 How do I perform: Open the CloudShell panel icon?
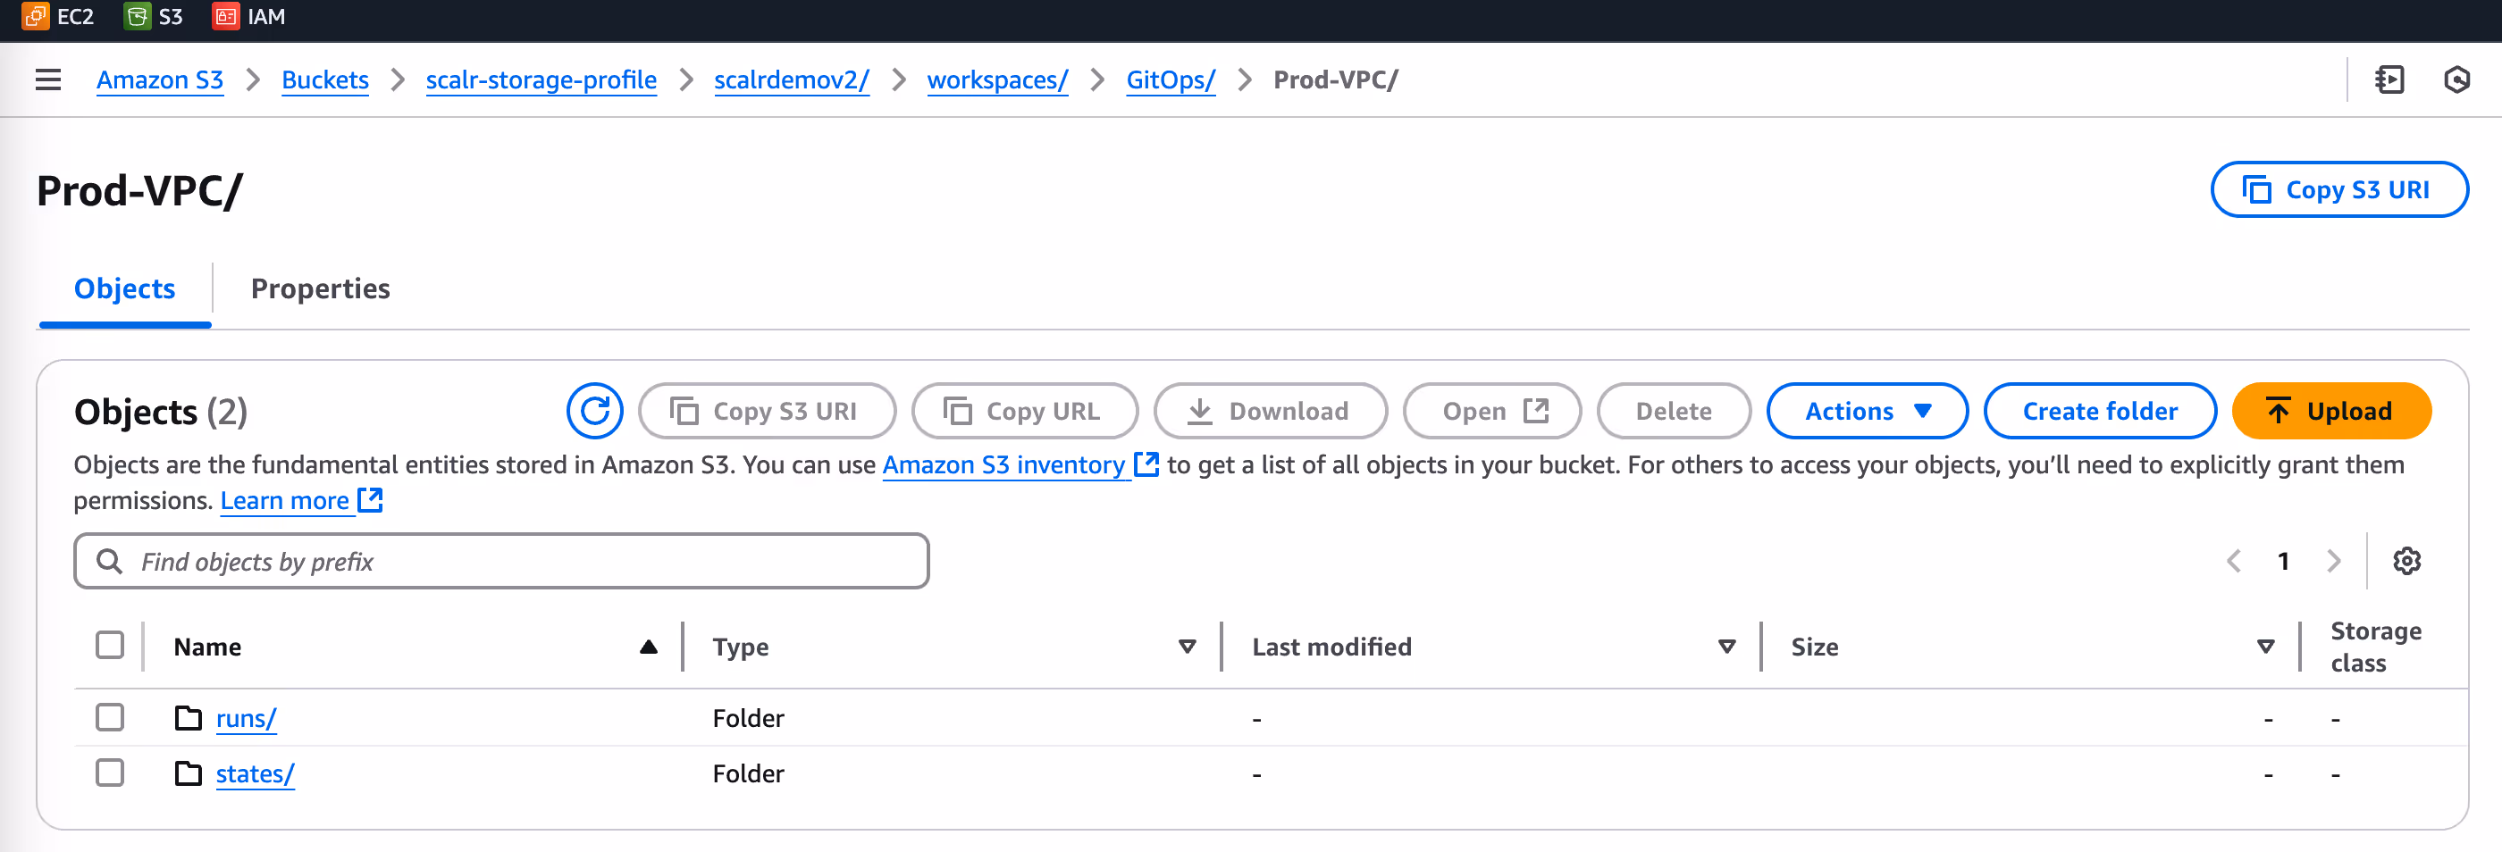(2389, 79)
